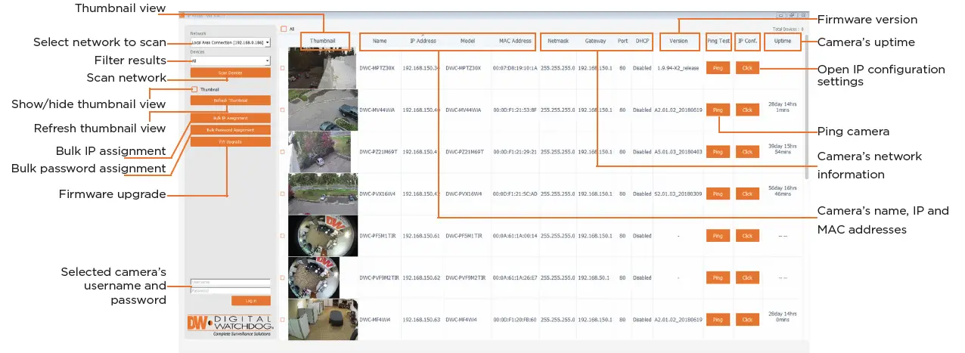Screen dimensions: 965x353
Task: Click version text 1.9.94-X2_release
Action: (x=678, y=68)
